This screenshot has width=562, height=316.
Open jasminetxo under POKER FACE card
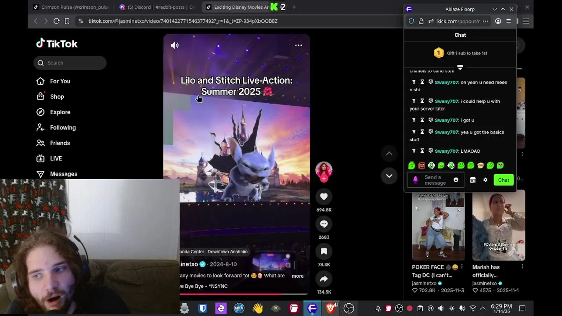424,284
